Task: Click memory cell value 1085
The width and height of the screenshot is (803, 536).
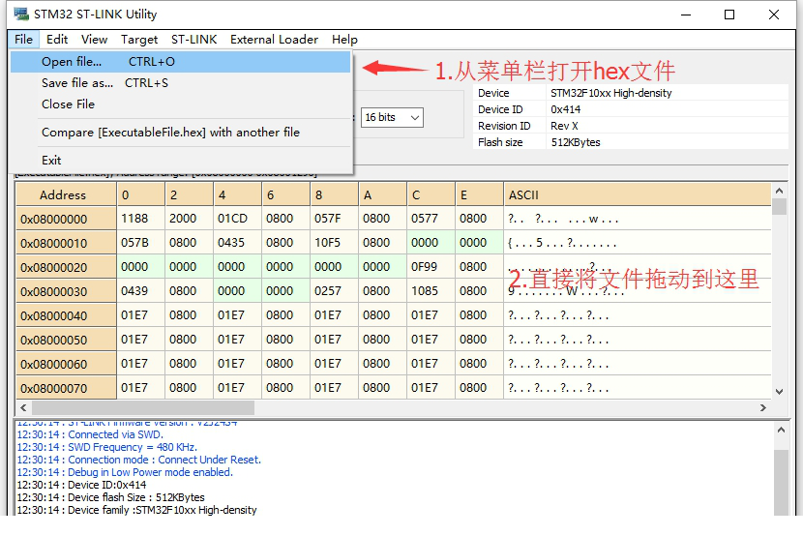Action: click(x=431, y=291)
